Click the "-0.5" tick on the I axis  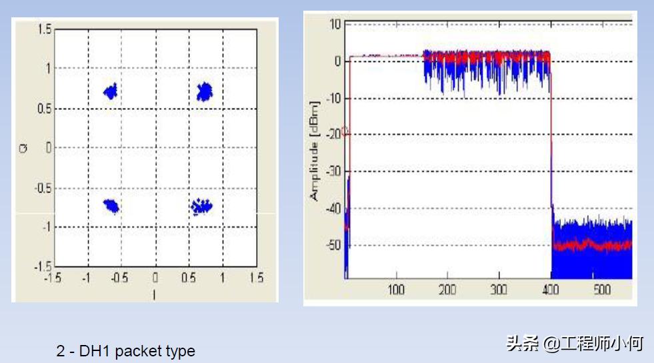(119, 278)
